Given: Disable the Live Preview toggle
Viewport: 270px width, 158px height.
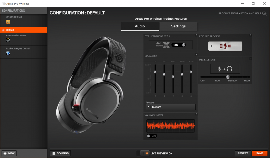Looking at the screenshot, I should point(143,153).
